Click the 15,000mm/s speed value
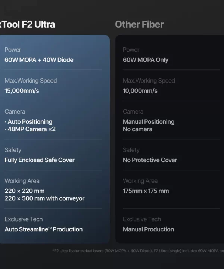This screenshot has width=224, height=269. coord(22,91)
